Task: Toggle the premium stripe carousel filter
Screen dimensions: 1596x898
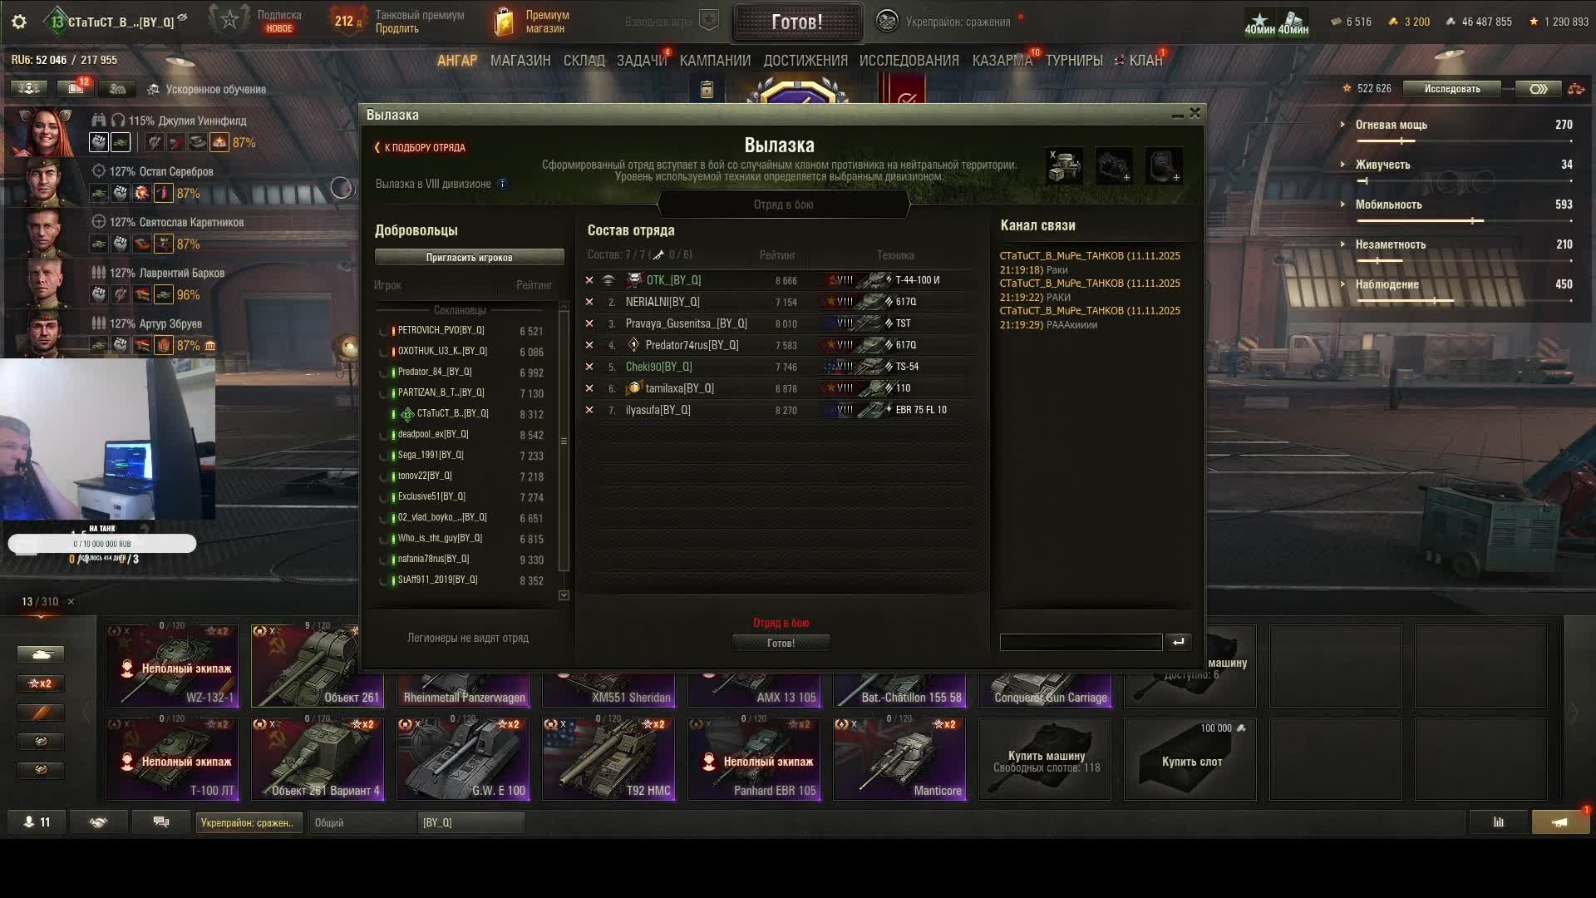Action: tap(40, 713)
